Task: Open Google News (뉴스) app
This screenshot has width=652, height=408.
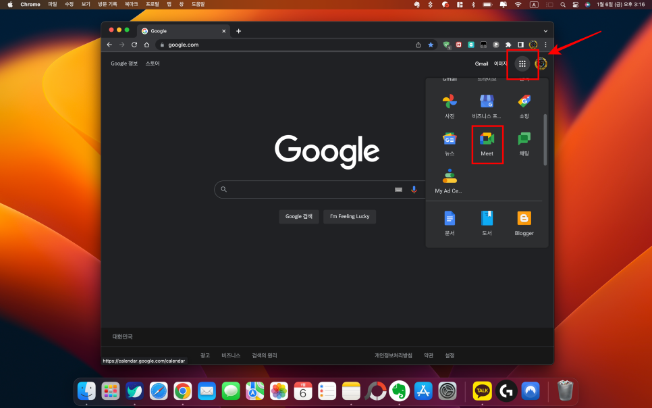Action: 450,144
